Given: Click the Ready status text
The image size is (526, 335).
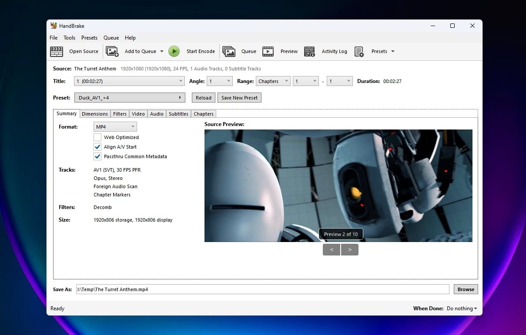Looking at the screenshot, I should click(57, 308).
